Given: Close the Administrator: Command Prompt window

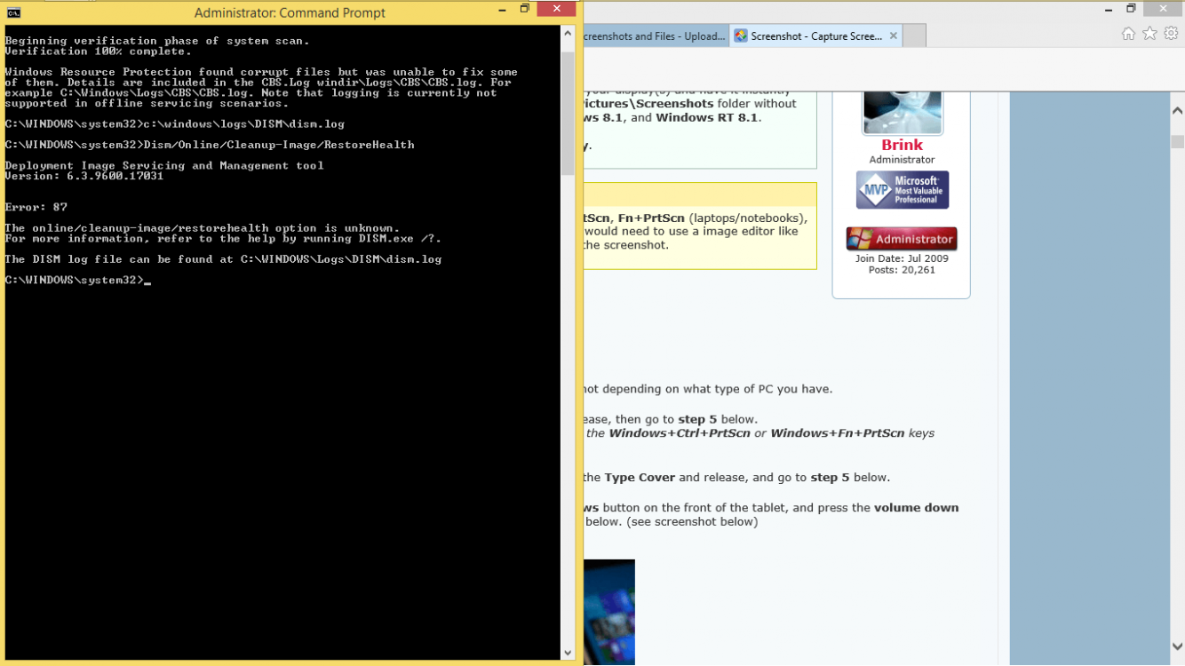Looking at the screenshot, I should [x=557, y=9].
